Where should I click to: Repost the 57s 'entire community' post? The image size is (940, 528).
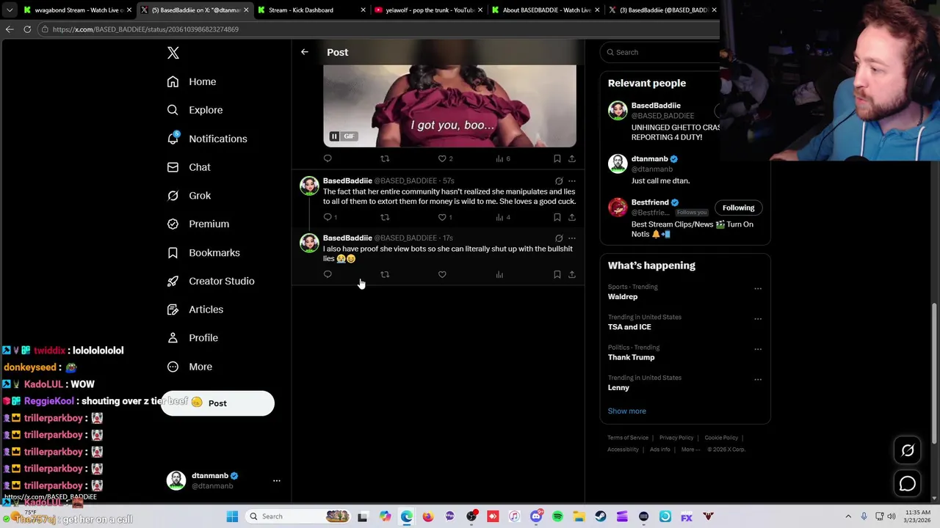pyautogui.click(x=385, y=217)
